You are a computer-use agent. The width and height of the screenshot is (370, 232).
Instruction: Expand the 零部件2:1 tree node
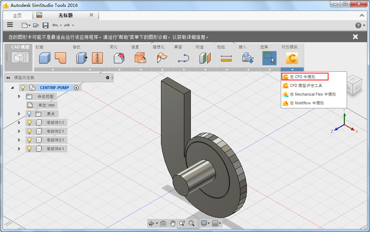(19, 131)
